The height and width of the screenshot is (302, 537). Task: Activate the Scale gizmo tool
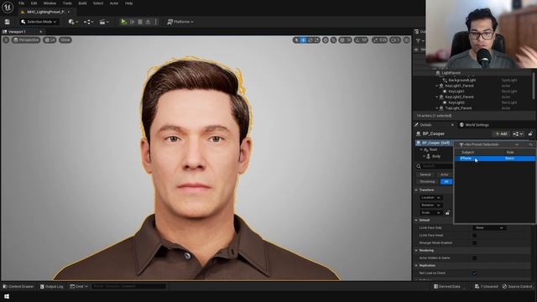click(317, 40)
